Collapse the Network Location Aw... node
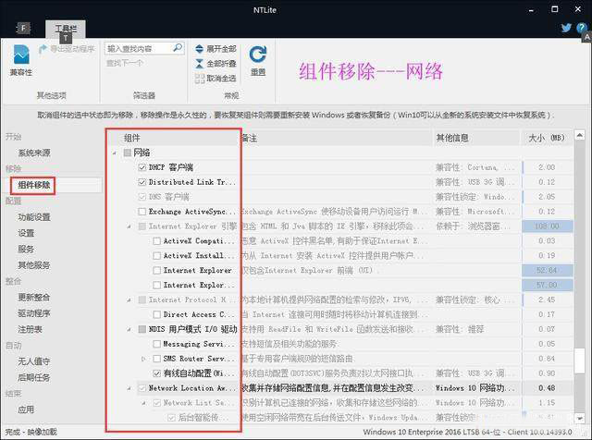The width and height of the screenshot is (592, 440). click(x=129, y=388)
